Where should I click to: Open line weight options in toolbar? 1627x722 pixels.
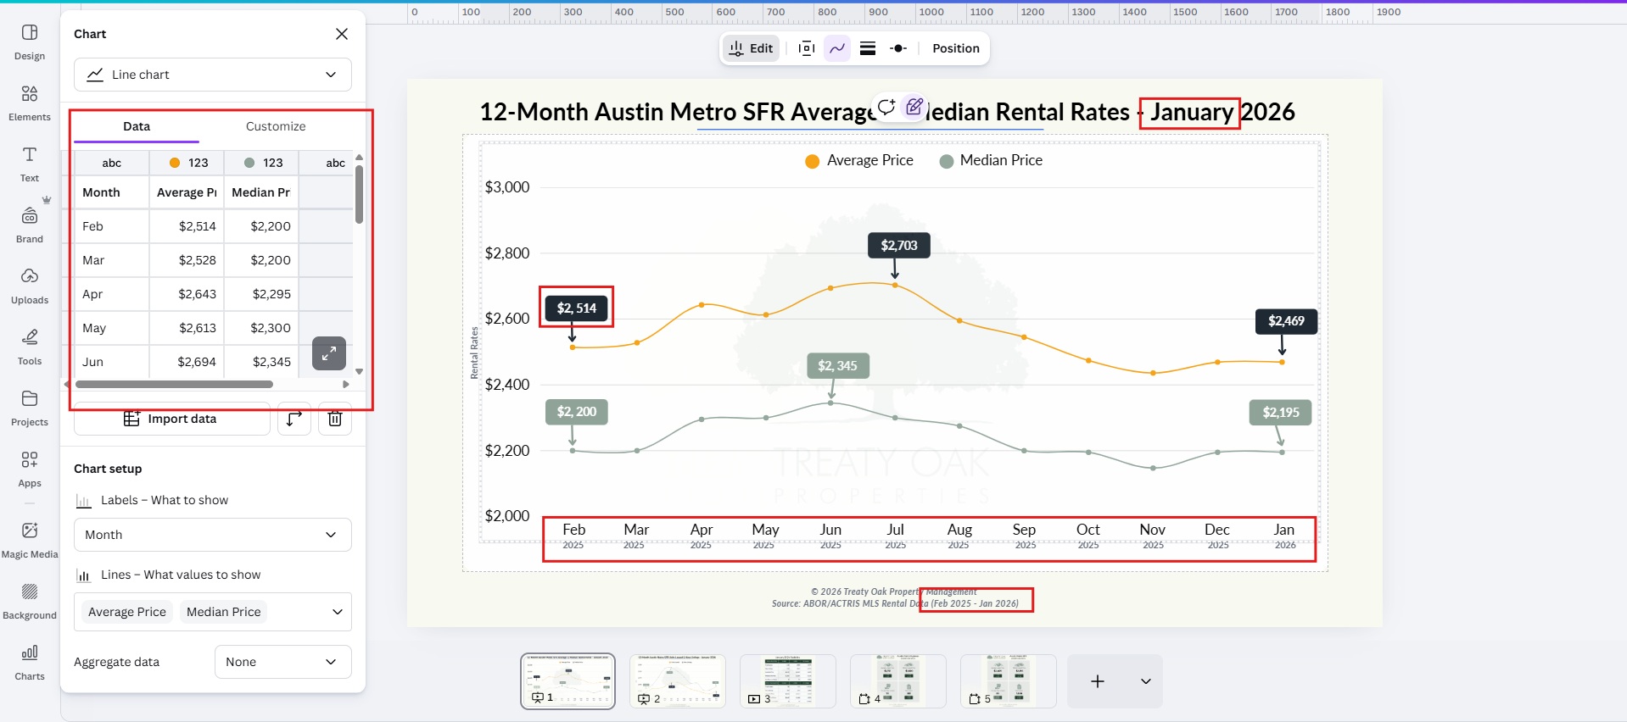tap(868, 48)
